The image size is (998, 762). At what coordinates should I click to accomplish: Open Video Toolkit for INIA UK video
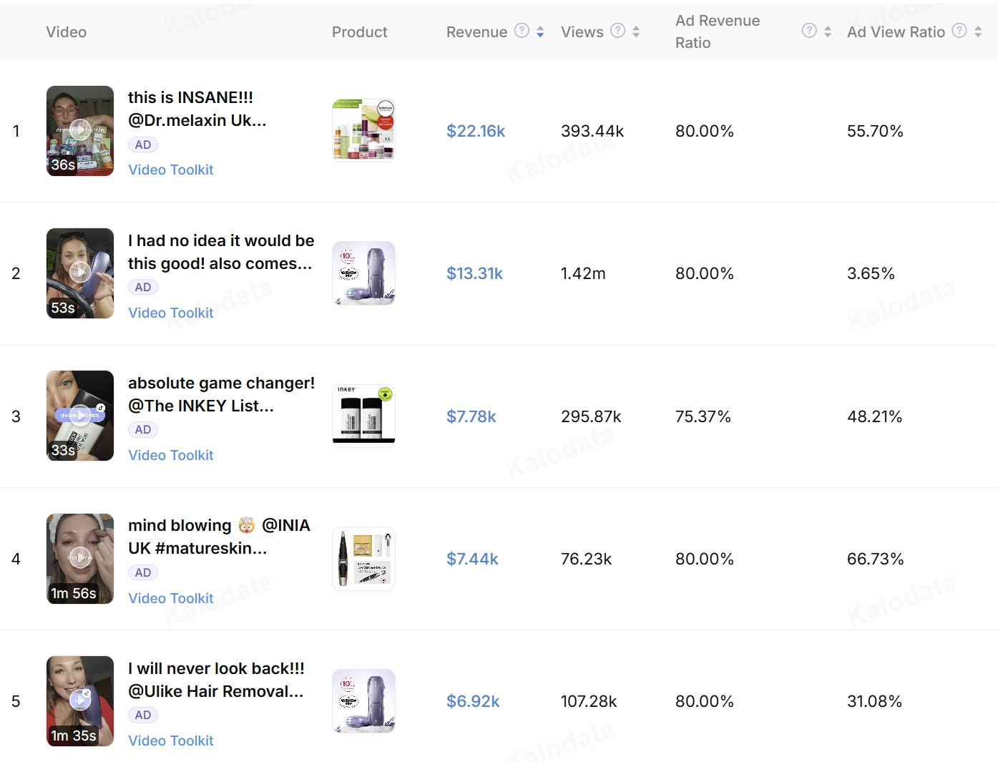tap(171, 598)
